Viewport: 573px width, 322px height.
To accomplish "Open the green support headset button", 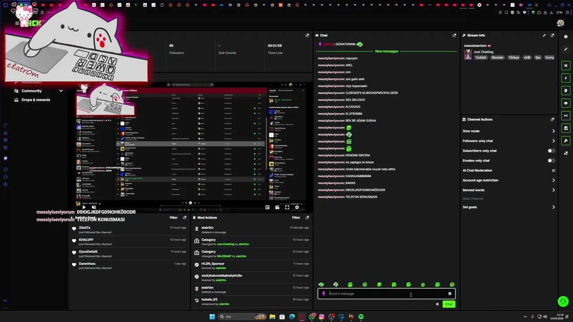I will (x=563, y=301).
